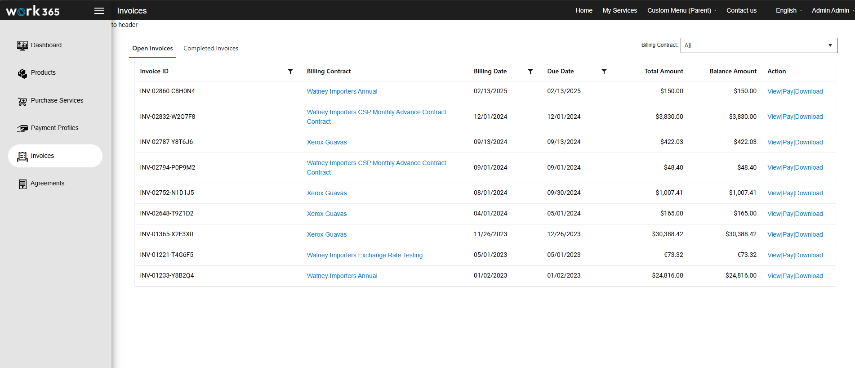This screenshot has width=855, height=368.
Task: Click the $3,830.00 balance amount
Action: [x=743, y=117]
